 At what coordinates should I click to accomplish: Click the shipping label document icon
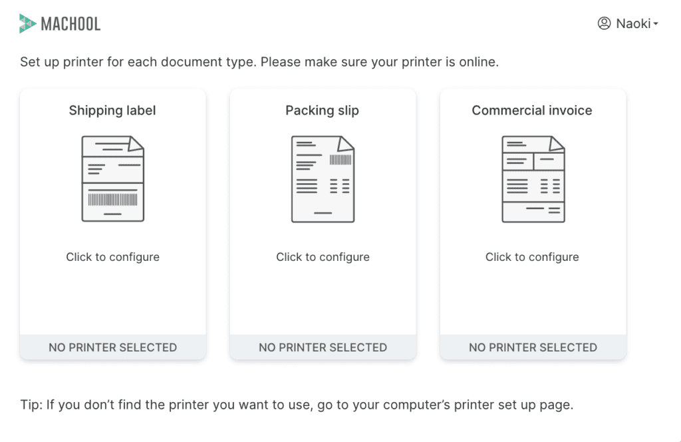(x=112, y=178)
